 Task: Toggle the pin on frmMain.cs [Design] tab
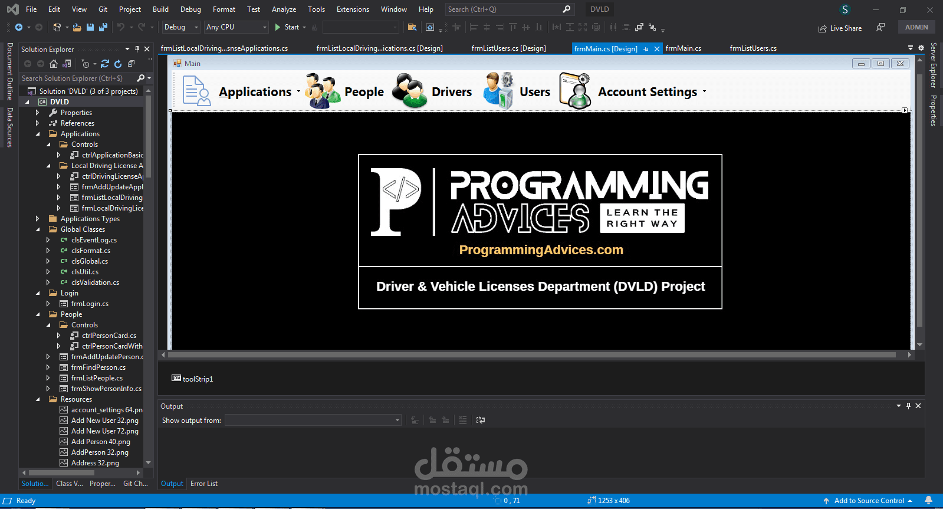tap(646, 49)
